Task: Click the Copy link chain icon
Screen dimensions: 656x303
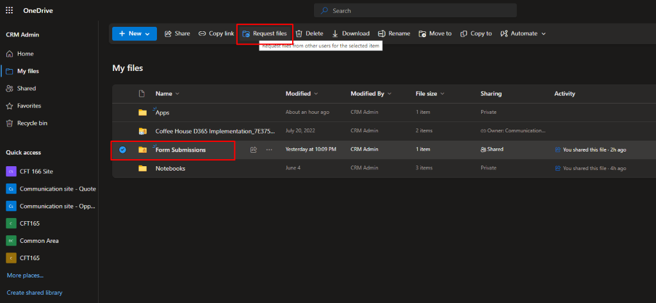Action: pos(202,34)
